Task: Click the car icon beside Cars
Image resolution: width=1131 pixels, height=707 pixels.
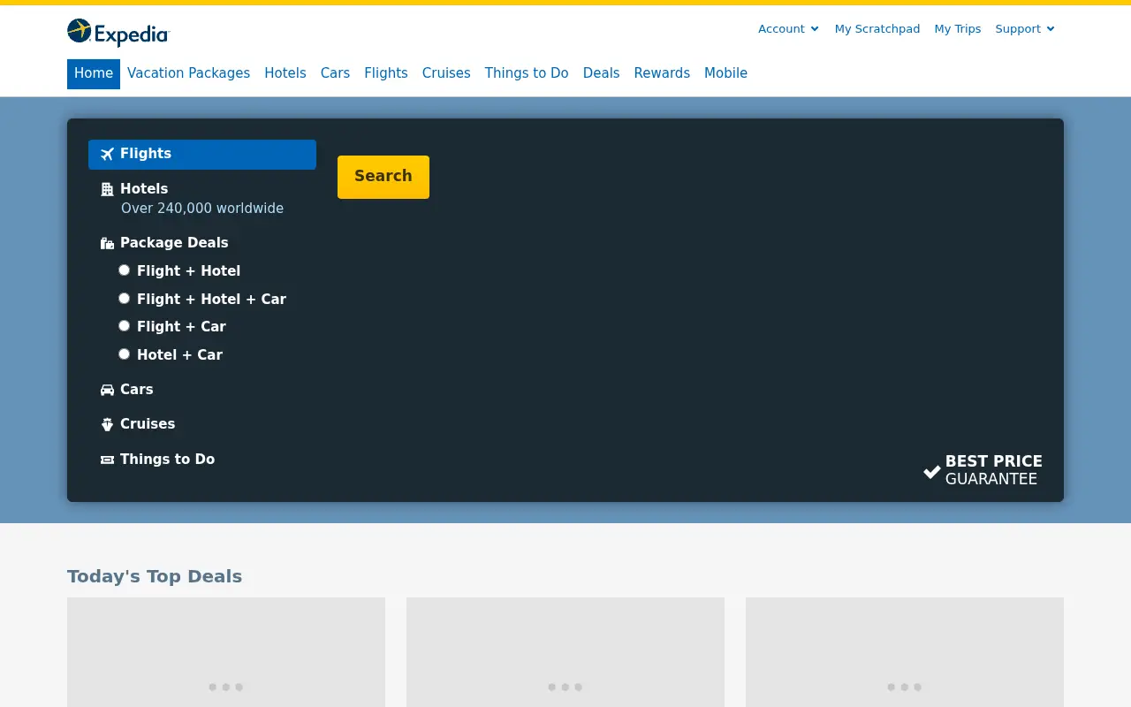Action: [108, 390]
